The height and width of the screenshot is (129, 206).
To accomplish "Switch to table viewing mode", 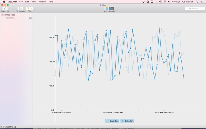I will pyautogui.click(x=107, y=9).
